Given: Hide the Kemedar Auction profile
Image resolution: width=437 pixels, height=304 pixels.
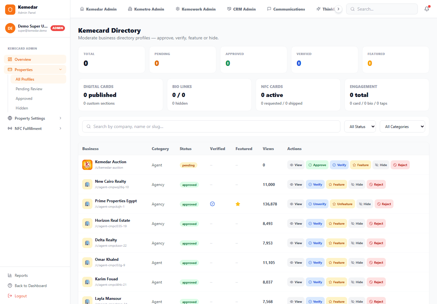Looking at the screenshot, I should [x=381, y=165].
